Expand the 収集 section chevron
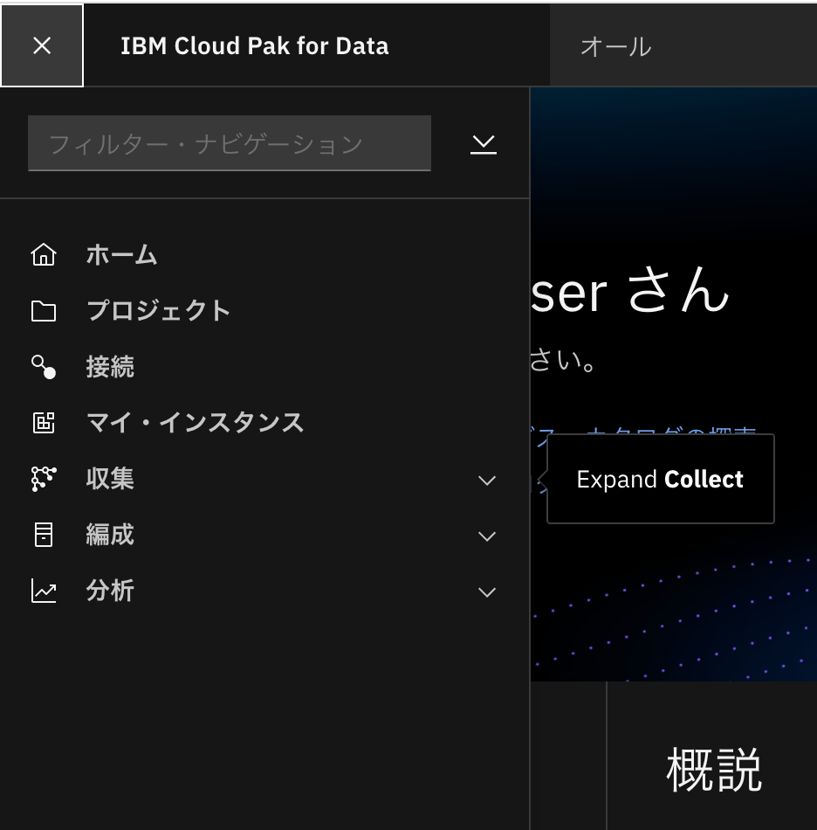Image resolution: width=817 pixels, height=830 pixels. 487,481
